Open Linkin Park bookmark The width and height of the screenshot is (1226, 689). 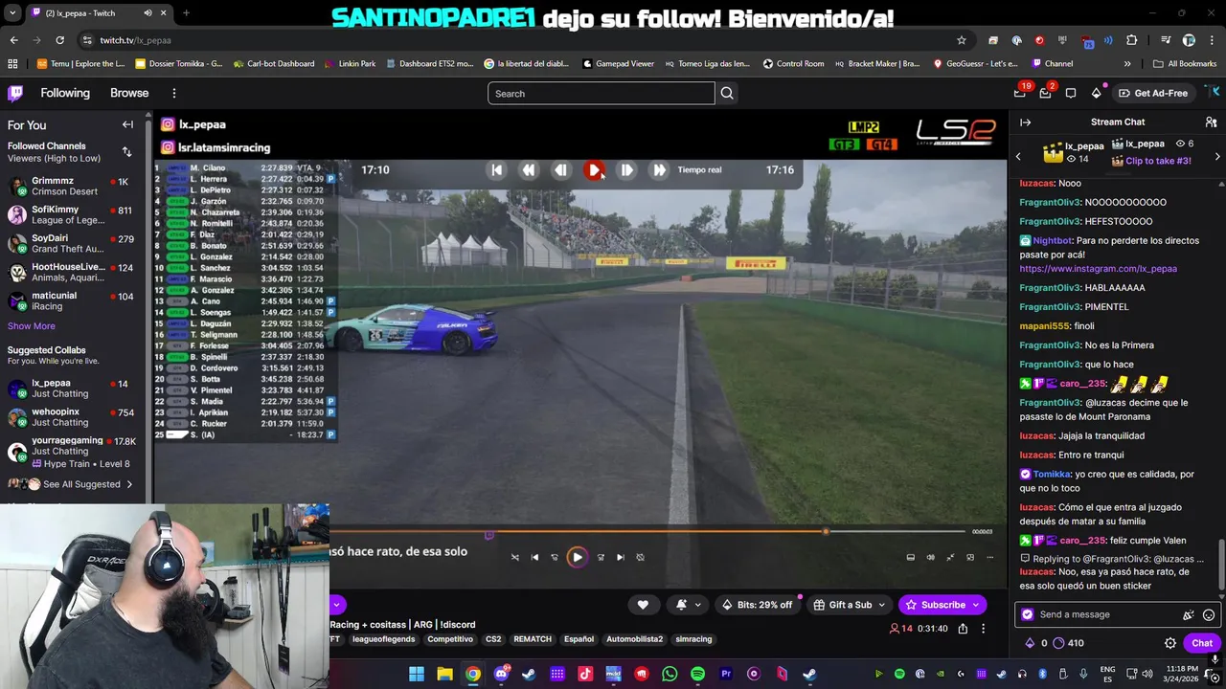tap(350, 63)
